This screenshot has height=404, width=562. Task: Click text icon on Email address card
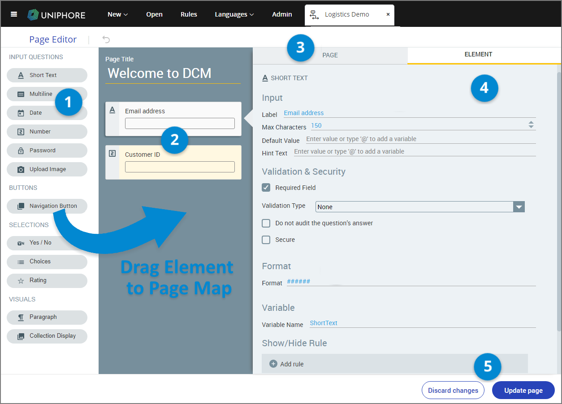pyautogui.click(x=112, y=110)
